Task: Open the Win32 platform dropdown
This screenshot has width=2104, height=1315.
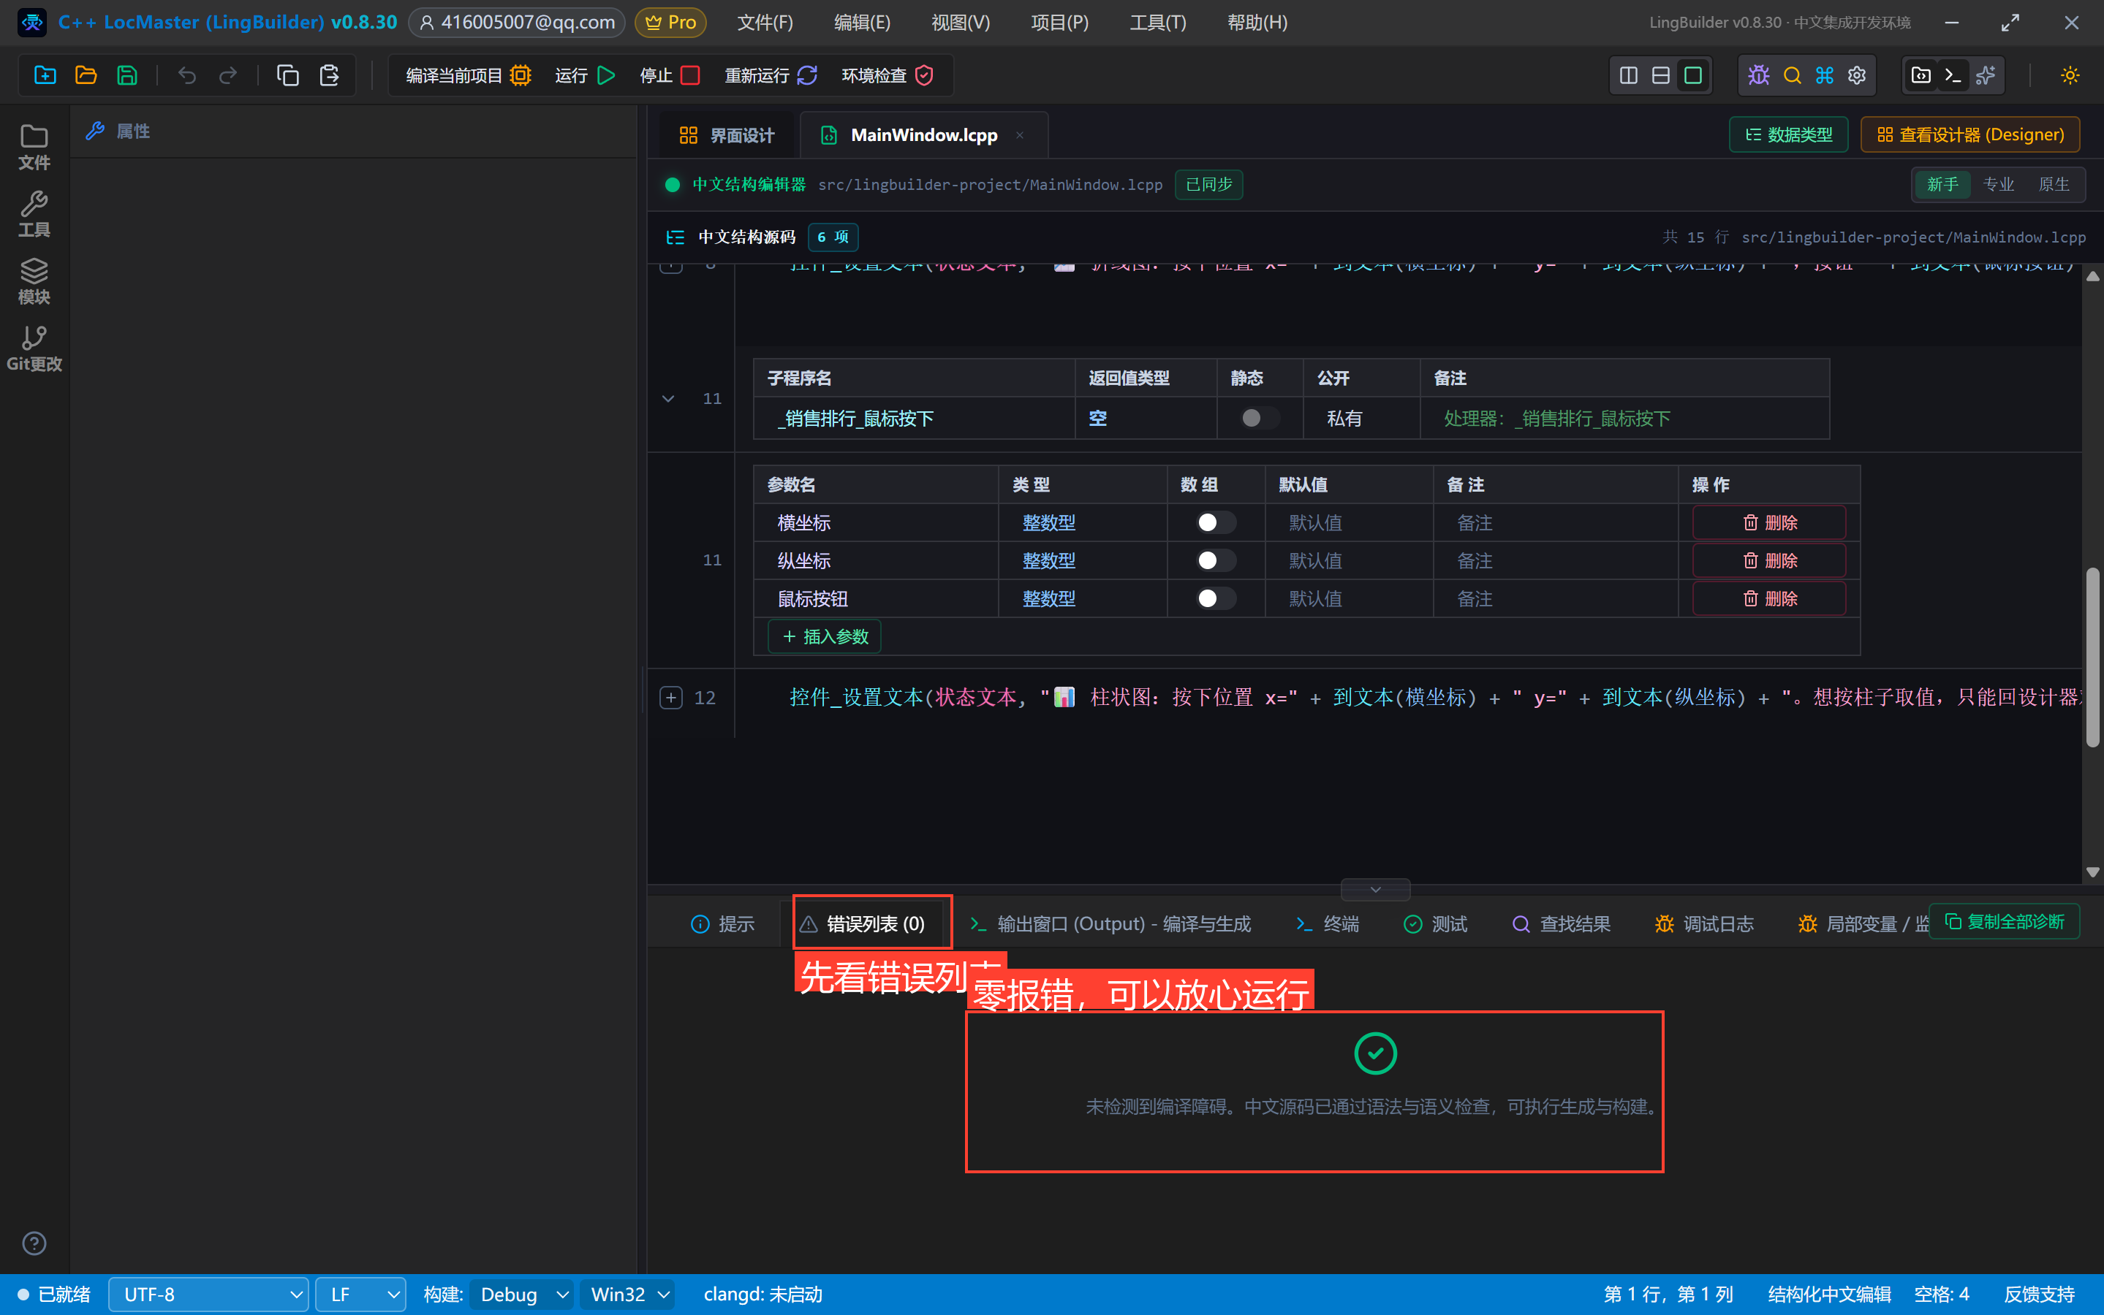Action: (628, 1294)
